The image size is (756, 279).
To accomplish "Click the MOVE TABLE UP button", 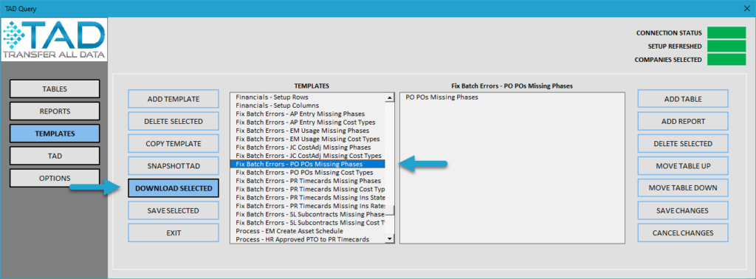I will click(683, 166).
